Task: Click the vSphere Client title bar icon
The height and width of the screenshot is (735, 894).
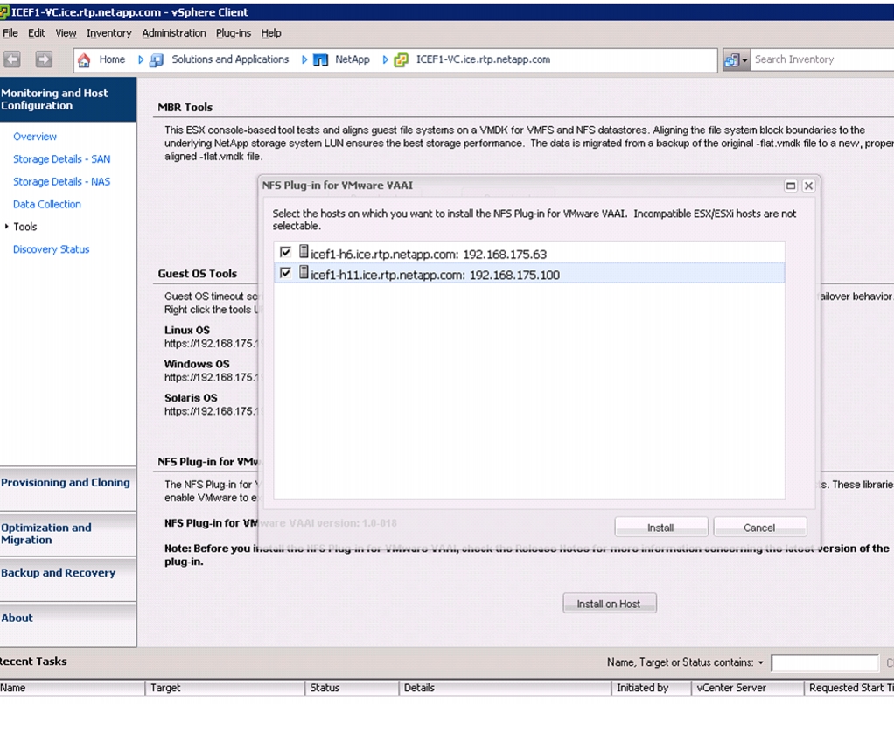Action: (4, 11)
